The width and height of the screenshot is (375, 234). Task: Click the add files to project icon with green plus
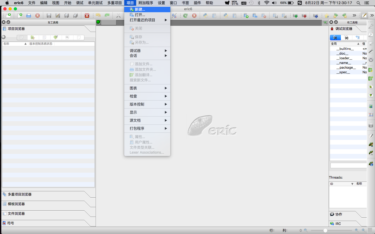(x=246, y=16)
